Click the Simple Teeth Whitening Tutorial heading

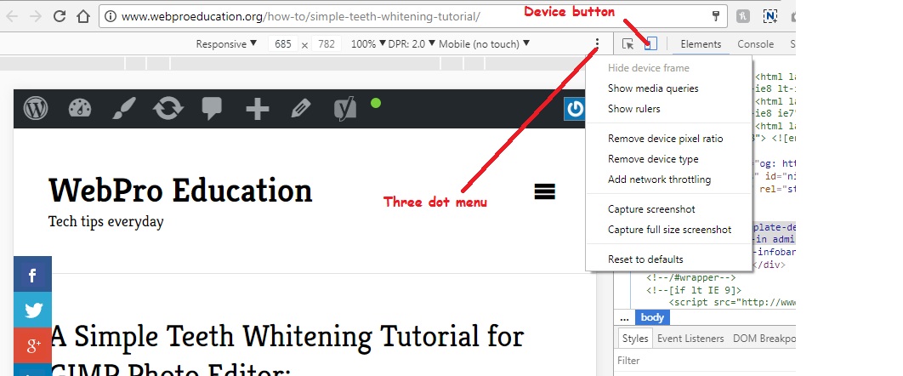click(287, 351)
